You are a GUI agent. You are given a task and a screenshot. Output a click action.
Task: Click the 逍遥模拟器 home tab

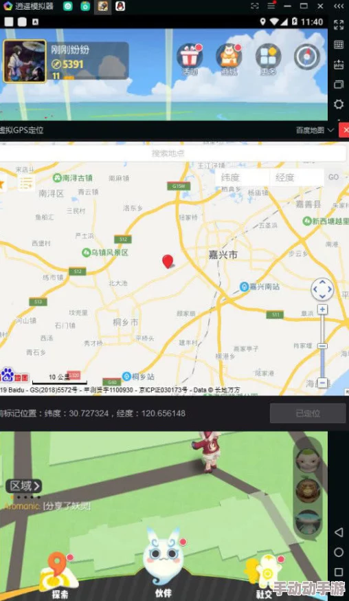tap(28, 6)
